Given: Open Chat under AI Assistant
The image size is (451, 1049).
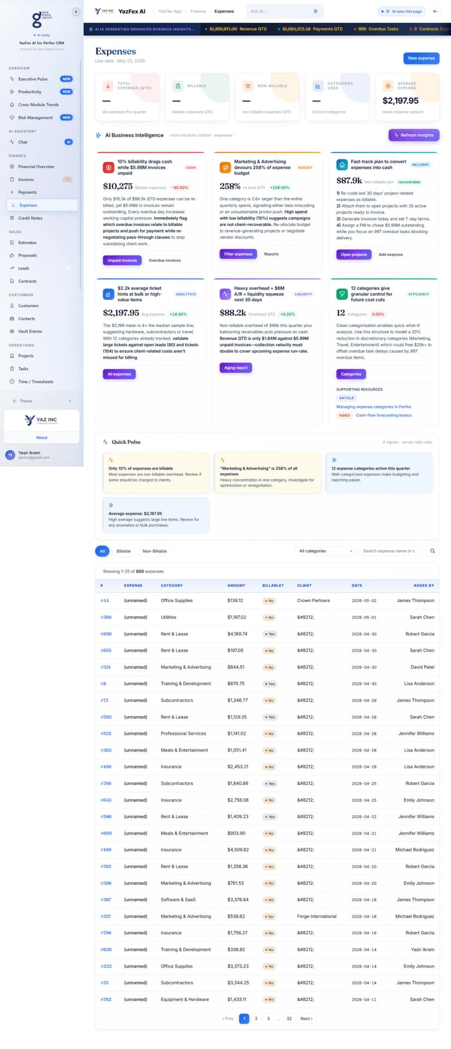Looking at the screenshot, I should pos(41,142).
